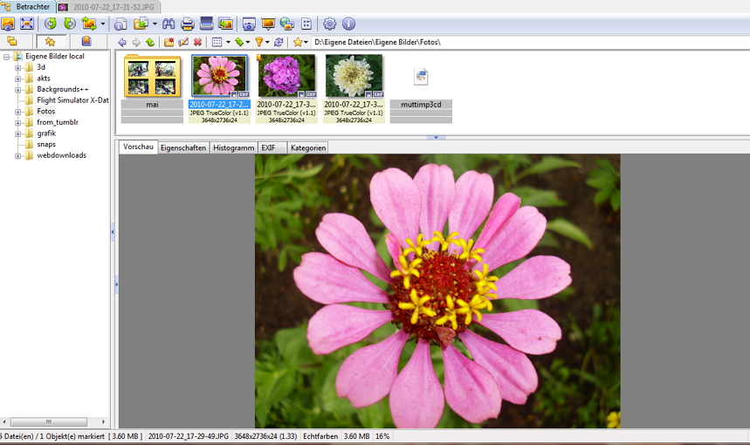Screen dimensions: 750x445
Task: Rotate image left with green arrow icon
Action: pos(51,24)
